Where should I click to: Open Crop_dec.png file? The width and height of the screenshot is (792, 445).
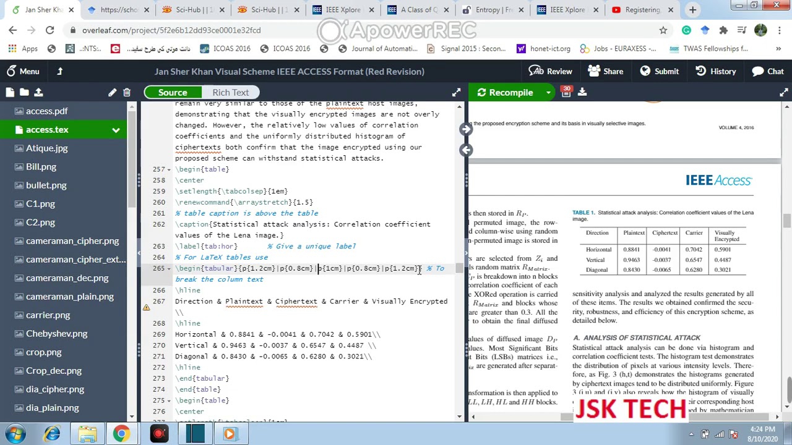53,371
